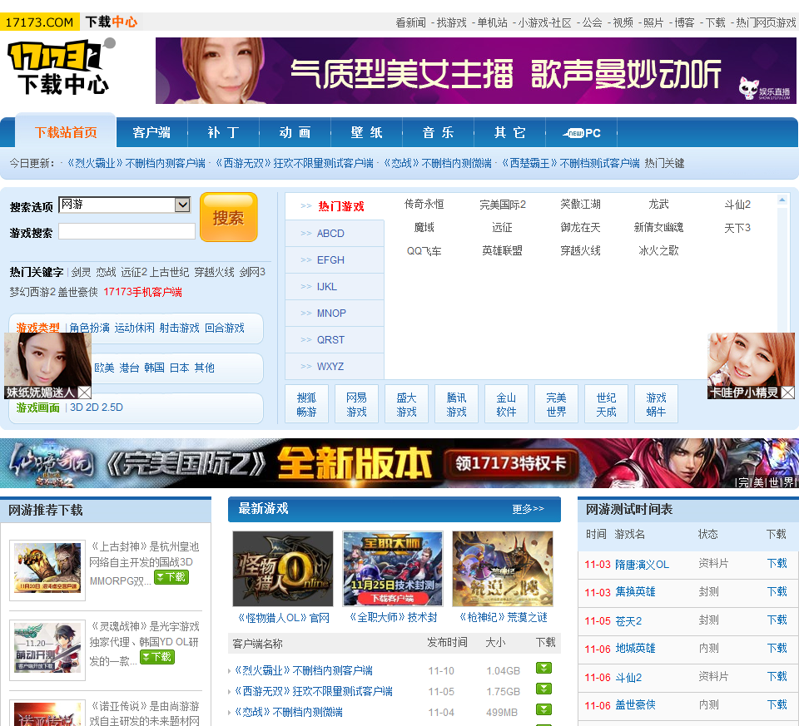The image size is (799, 726).
Task: Open the 动画 navigation tab
Action: click(x=295, y=133)
